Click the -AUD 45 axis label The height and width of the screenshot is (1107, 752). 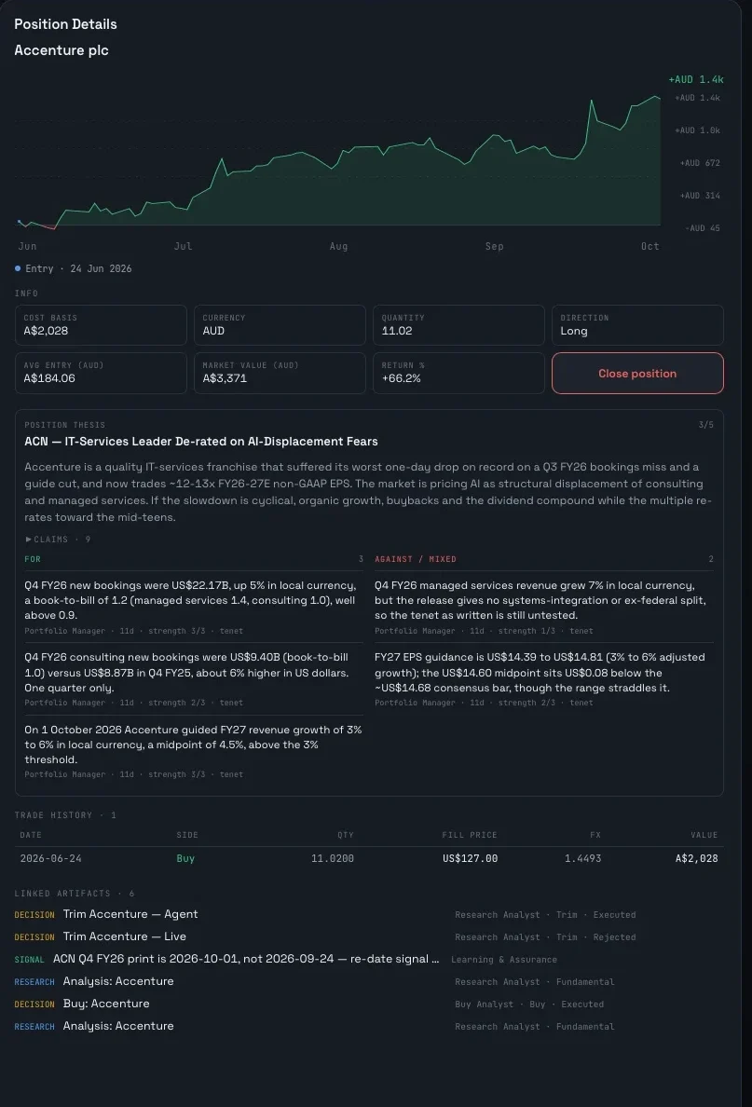point(702,228)
